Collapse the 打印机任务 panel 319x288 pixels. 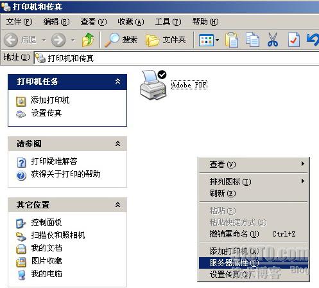point(117,82)
